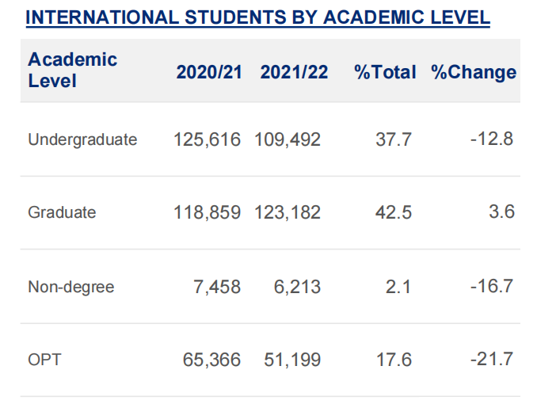Screen dimensions: 537x408
Task: Select the Undergraduate %Change value -12.8
Action: click(x=491, y=139)
